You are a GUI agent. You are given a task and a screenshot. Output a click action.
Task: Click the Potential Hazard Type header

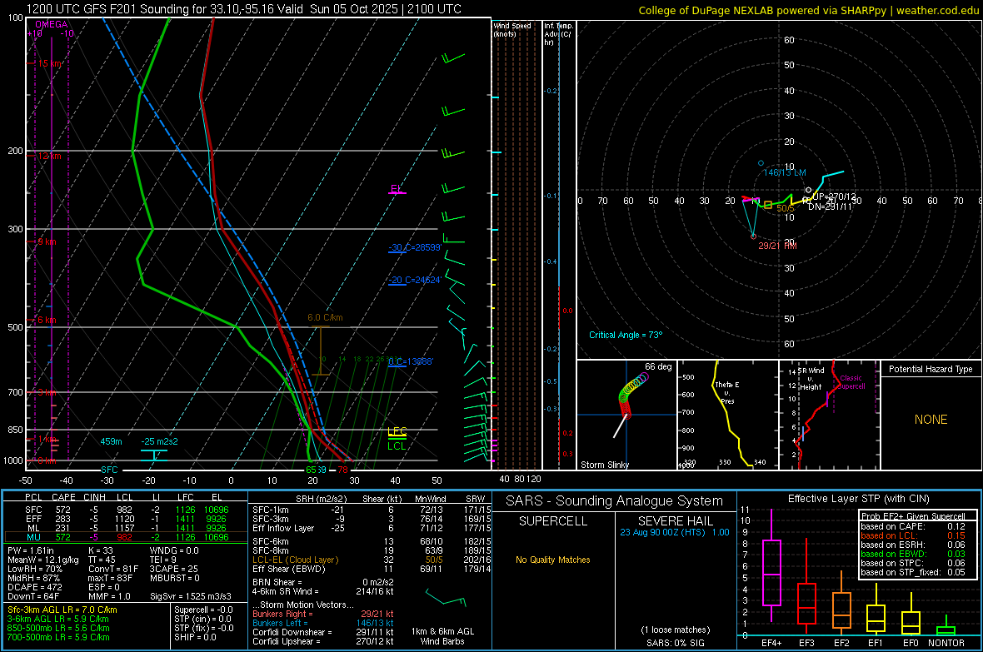[x=931, y=369]
